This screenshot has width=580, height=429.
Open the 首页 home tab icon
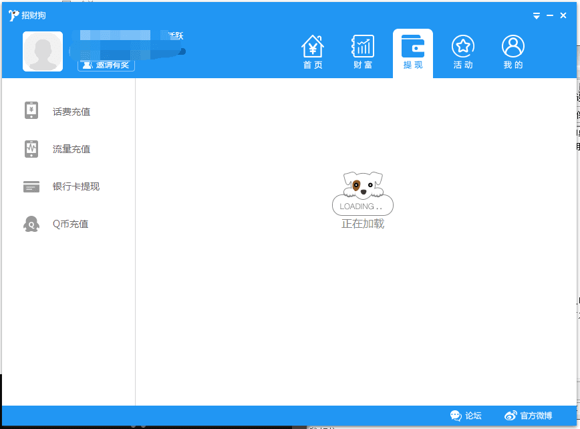[x=312, y=47]
